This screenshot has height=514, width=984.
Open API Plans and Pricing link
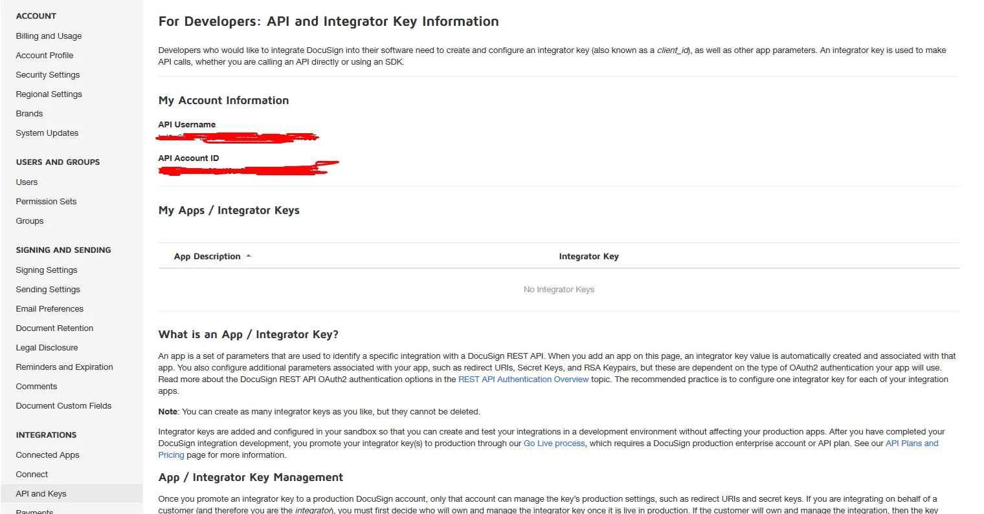(911, 444)
